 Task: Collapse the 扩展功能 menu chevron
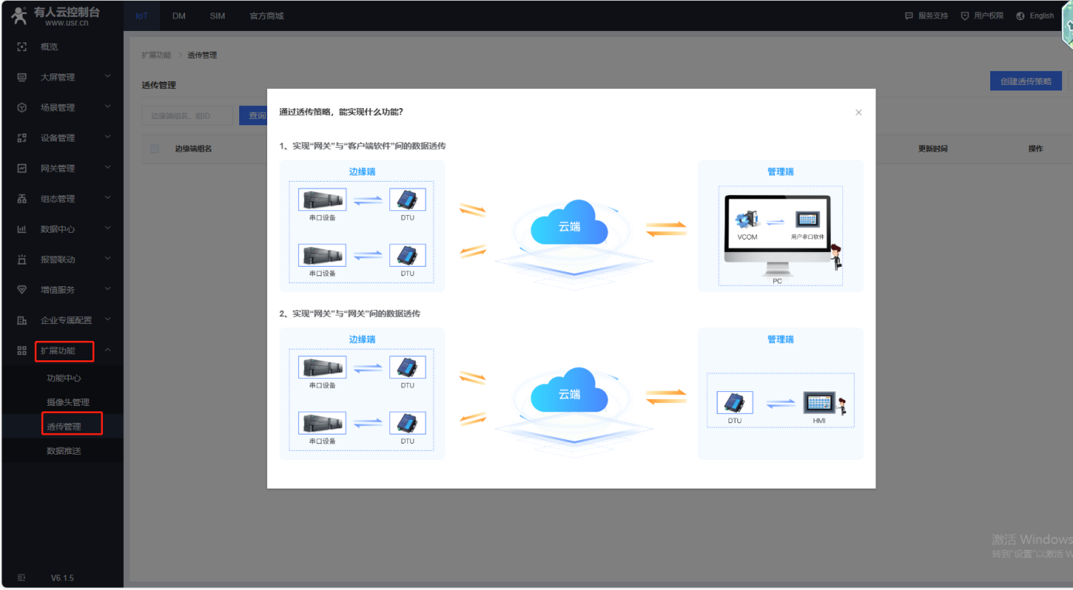pos(108,350)
